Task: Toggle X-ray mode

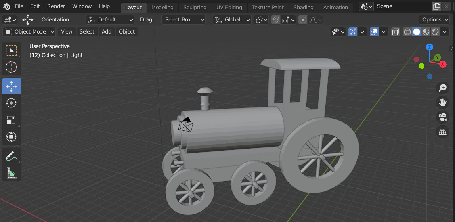Action: pos(395,32)
